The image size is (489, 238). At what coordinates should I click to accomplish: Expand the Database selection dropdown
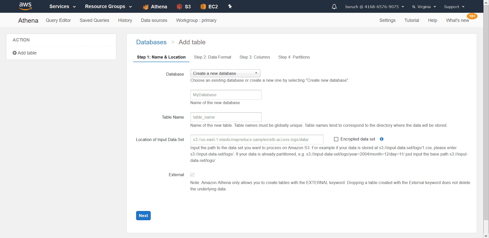click(x=225, y=73)
